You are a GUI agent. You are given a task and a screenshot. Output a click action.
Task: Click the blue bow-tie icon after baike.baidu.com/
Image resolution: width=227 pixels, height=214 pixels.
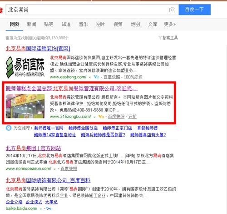pyautogui.click(x=49, y=209)
